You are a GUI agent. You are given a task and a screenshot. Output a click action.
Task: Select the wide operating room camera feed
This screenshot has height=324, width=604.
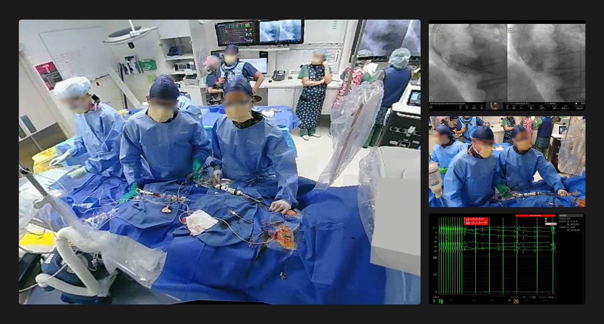220,162
